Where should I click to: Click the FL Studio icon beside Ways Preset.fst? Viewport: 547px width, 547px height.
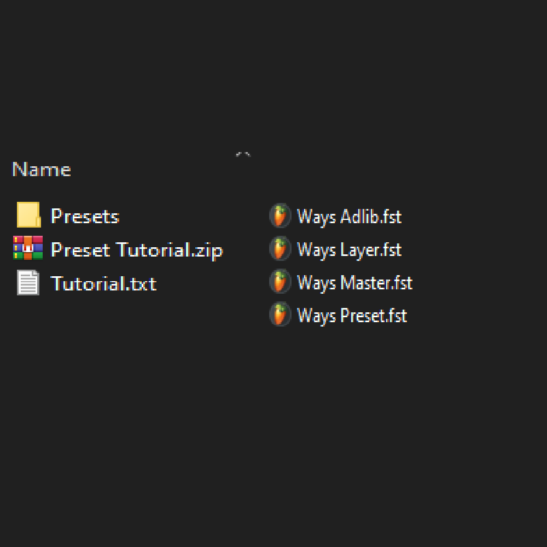point(280,315)
